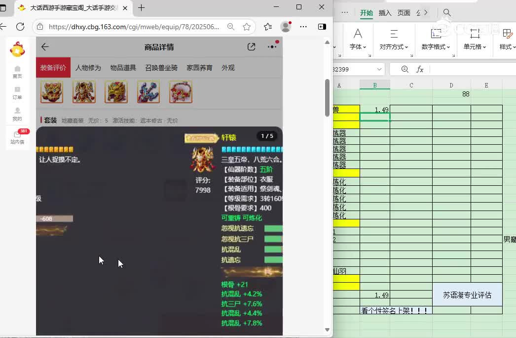Zoom out via address bar magnifier
This screenshot has width=516, height=338.
(231, 27)
